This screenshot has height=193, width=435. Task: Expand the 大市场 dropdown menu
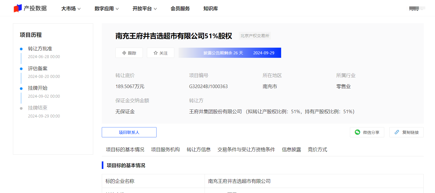pos(71,9)
